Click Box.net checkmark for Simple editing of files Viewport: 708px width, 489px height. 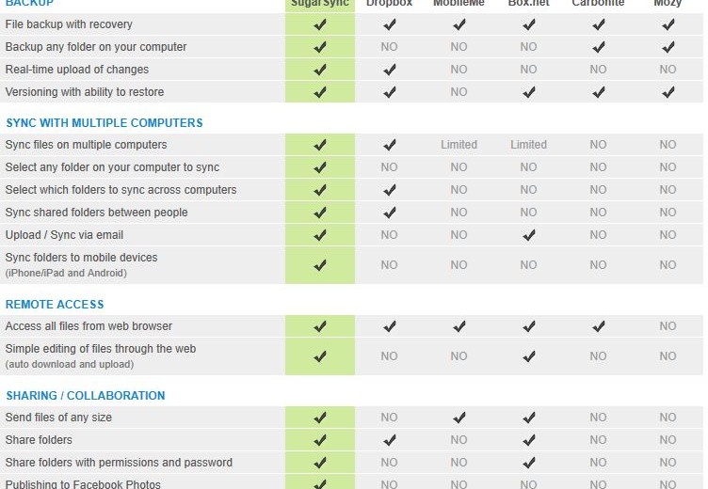coord(529,356)
